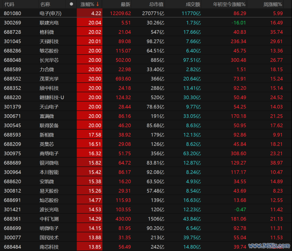Open stock 波长光电
292x251 pixels.
click(49, 210)
